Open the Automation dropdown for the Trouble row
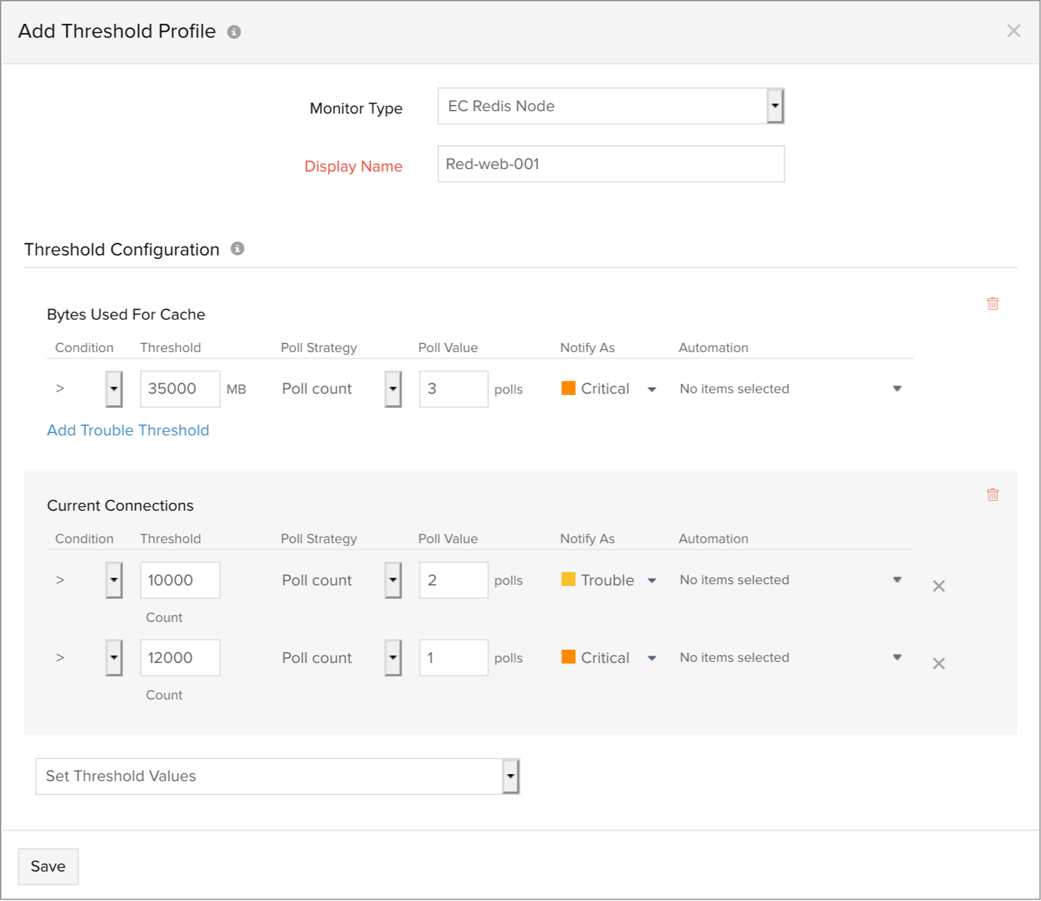The height and width of the screenshot is (901, 1041). (x=898, y=579)
